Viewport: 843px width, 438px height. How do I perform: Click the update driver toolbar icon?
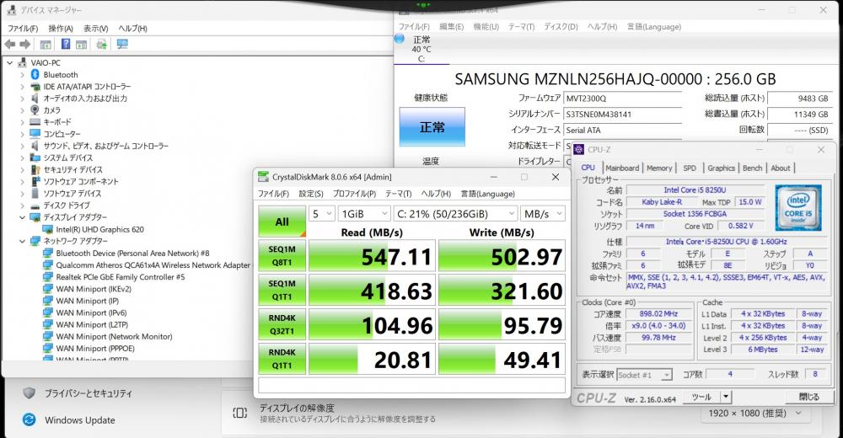(x=102, y=44)
